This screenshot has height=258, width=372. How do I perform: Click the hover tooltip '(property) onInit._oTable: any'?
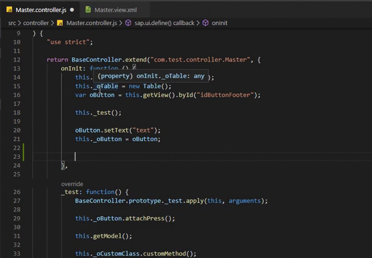tap(151, 76)
